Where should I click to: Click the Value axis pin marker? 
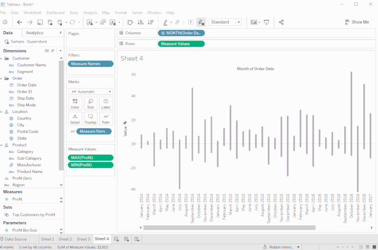pos(125,123)
